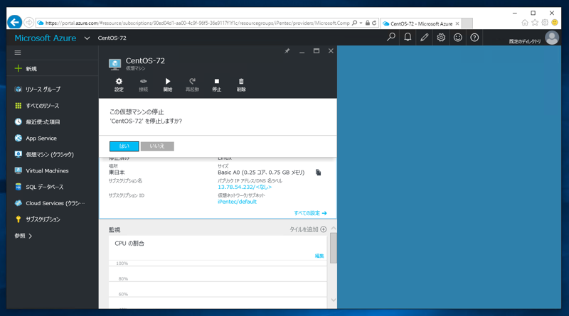Copy the size value with copy icon
The image size is (569, 316).
point(318,173)
